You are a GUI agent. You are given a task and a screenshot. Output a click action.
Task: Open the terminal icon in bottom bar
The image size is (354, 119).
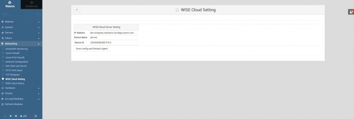coord(6,116)
